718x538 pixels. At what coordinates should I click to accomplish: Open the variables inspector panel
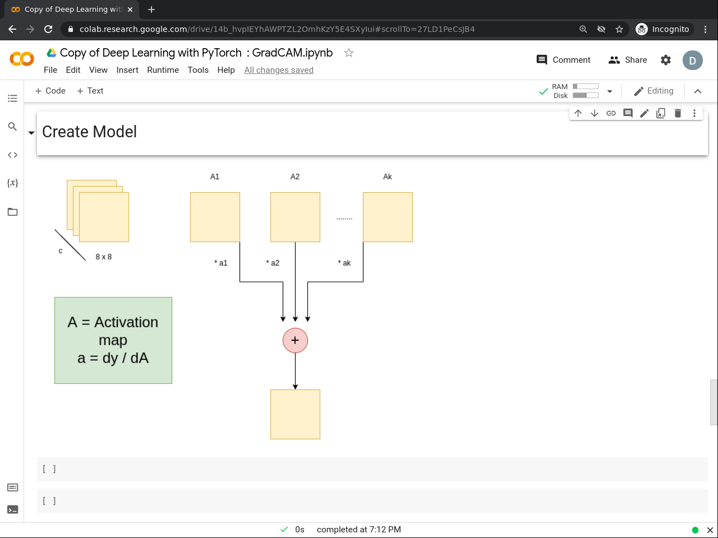point(12,183)
